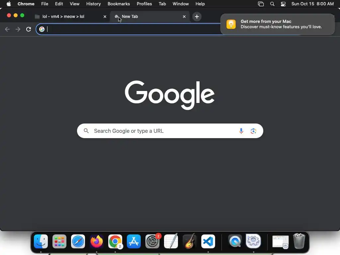Open the Help menu
Screen dimensions: 340x255
tap(200, 4)
